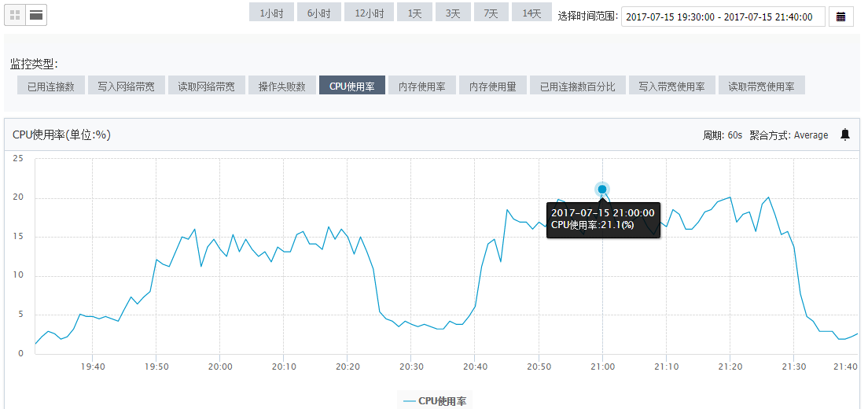The height and width of the screenshot is (409, 868).
Task: Toggle the CPU使用率 legend series
Action: point(434,401)
